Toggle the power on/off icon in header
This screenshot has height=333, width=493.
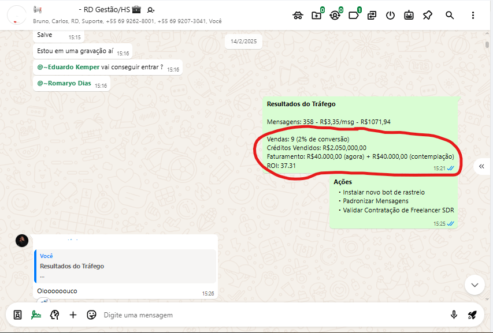point(390,16)
